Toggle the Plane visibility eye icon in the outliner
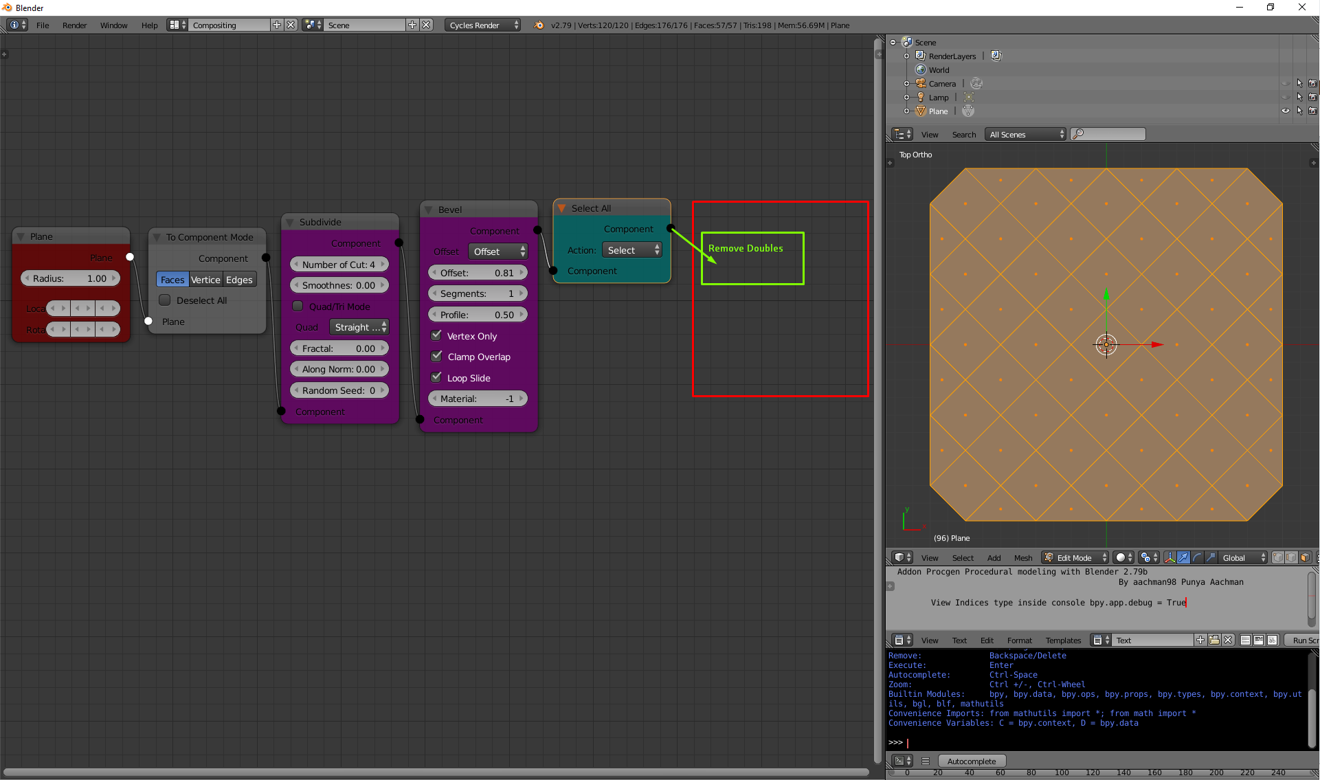Viewport: 1320px width, 780px height. coord(1285,111)
